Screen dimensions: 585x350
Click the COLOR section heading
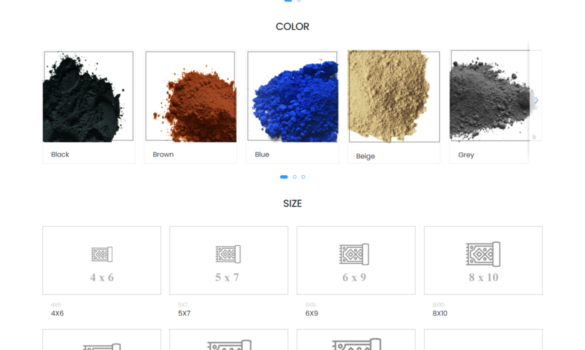pyautogui.click(x=292, y=27)
